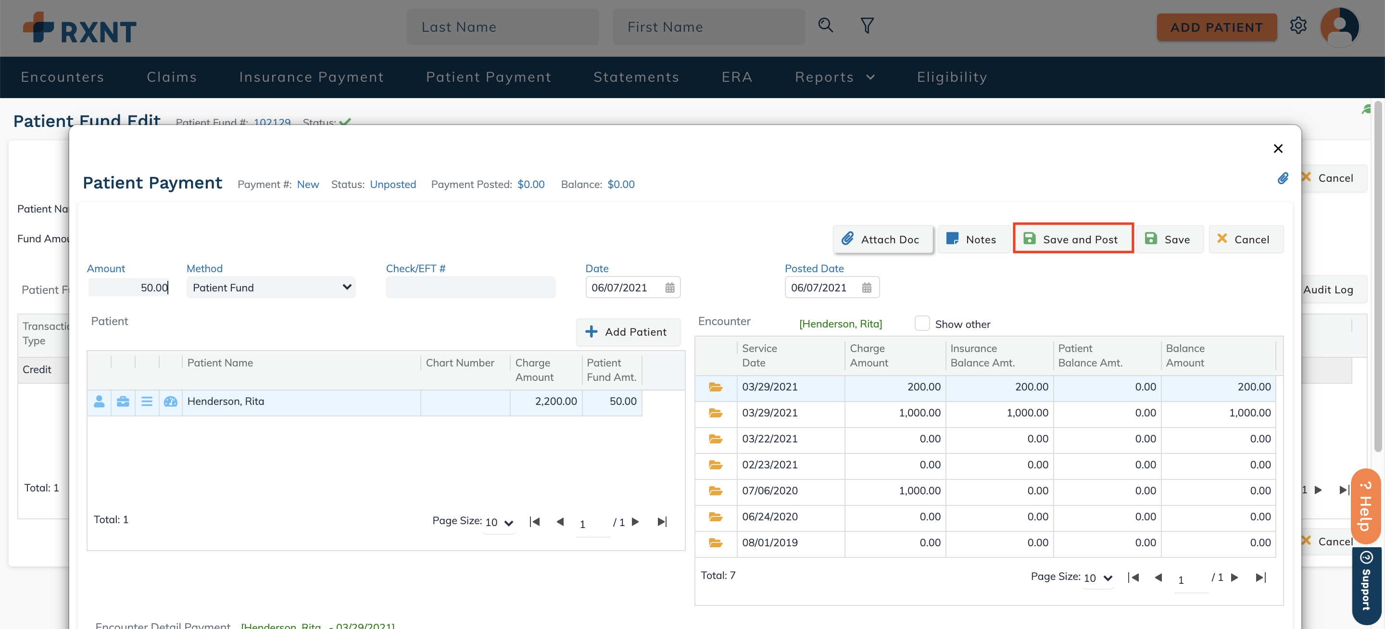Click the patient person icon for Henderson, Rita
The height and width of the screenshot is (629, 1385).
point(99,402)
